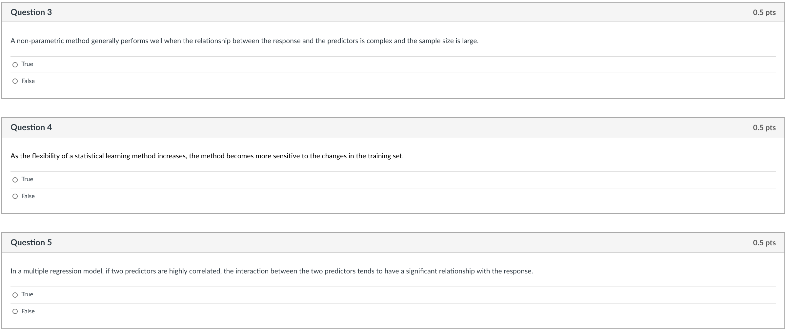Viewport: 787px width, 331px height.
Task: Click the 0.5 pts label for Question 5
Action: [x=764, y=243]
